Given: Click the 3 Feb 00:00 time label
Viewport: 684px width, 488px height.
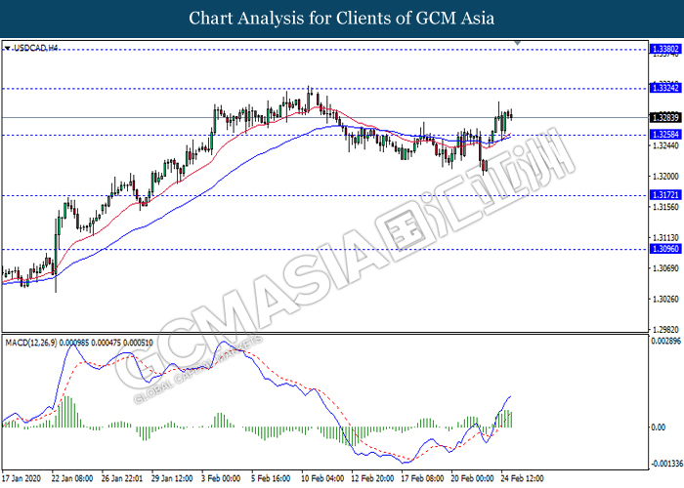Looking at the screenshot, I should [221, 478].
